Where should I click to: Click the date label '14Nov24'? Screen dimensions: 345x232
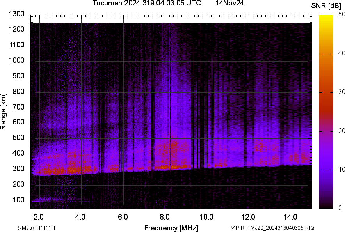click(229, 3)
